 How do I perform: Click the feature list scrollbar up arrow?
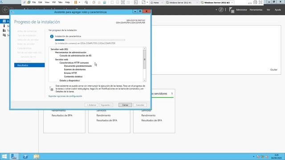[x=144, y=48]
